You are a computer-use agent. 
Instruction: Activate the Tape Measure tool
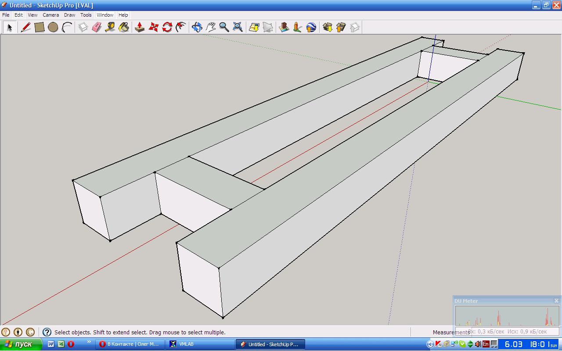point(110,27)
